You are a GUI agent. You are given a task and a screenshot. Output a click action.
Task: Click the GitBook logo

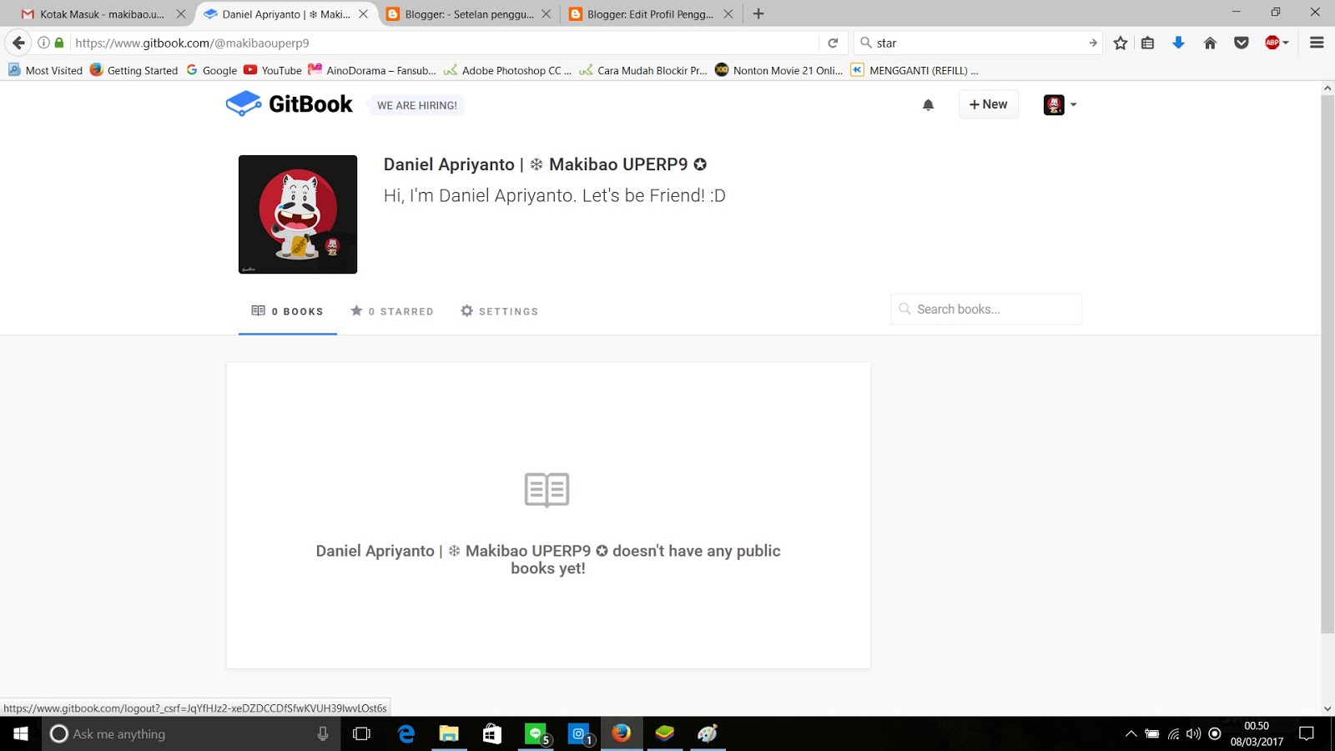tap(290, 104)
